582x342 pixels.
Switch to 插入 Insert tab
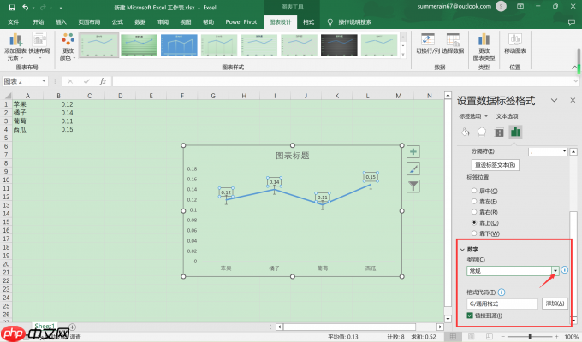[x=61, y=22]
